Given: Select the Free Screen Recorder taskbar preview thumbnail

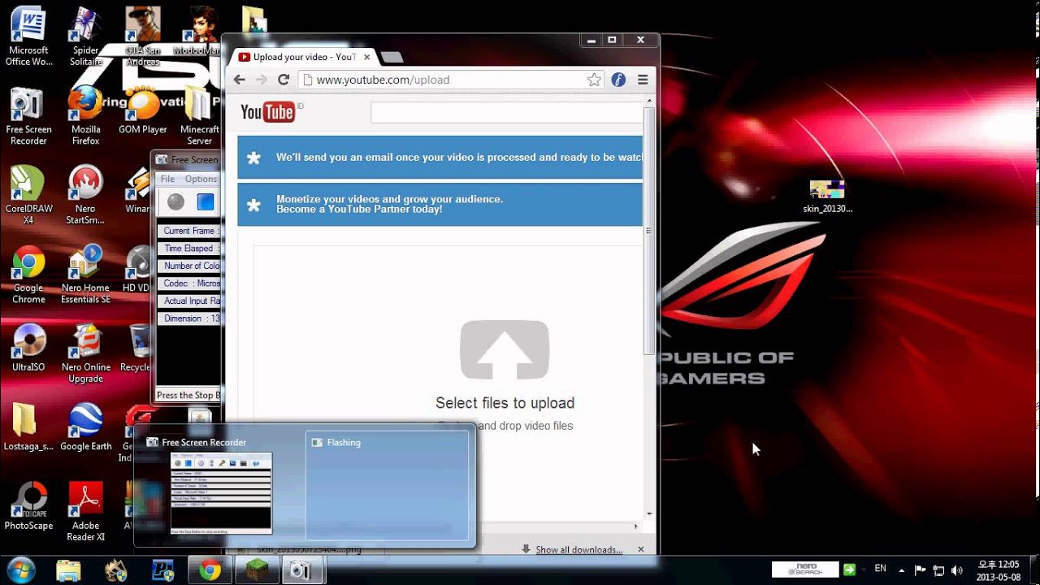Looking at the screenshot, I should (221, 485).
